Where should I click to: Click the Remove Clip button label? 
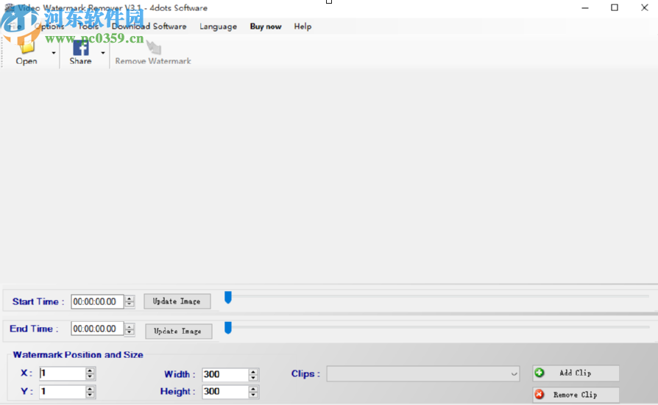pos(576,395)
